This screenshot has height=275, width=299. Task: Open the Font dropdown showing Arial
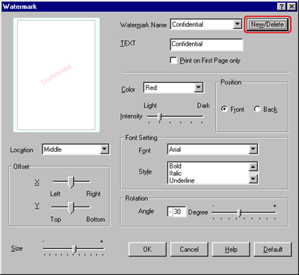coord(253,149)
